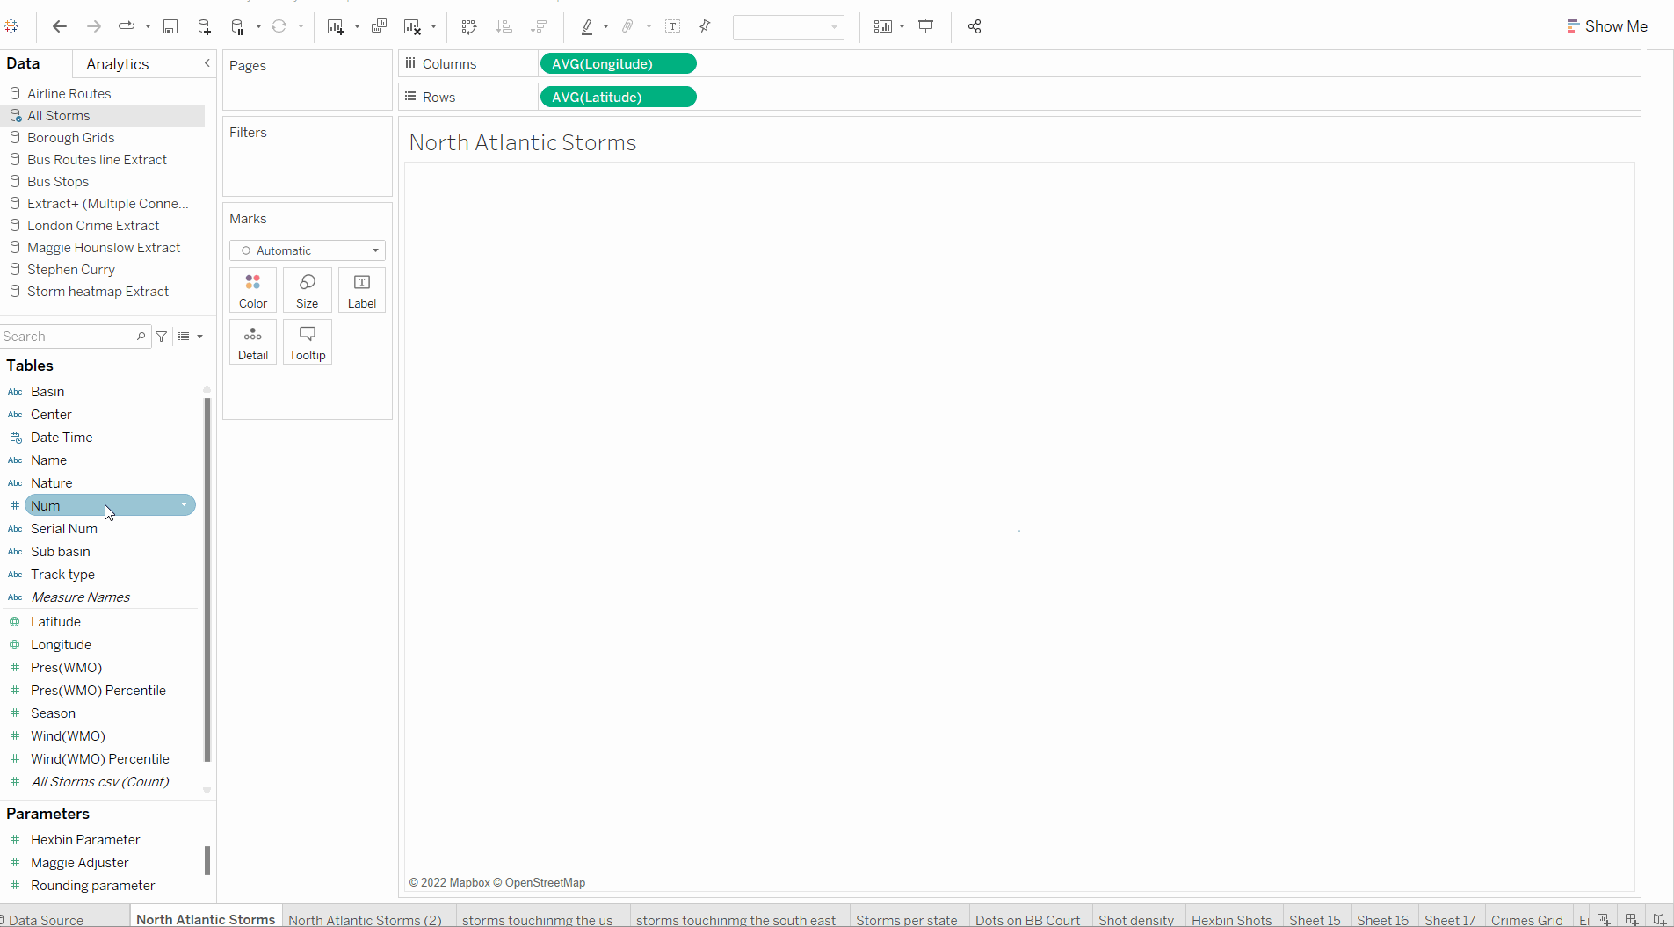Select the Wind(WMO) Percentile measure
Viewport: 1674px width, 927px height.
[100, 759]
